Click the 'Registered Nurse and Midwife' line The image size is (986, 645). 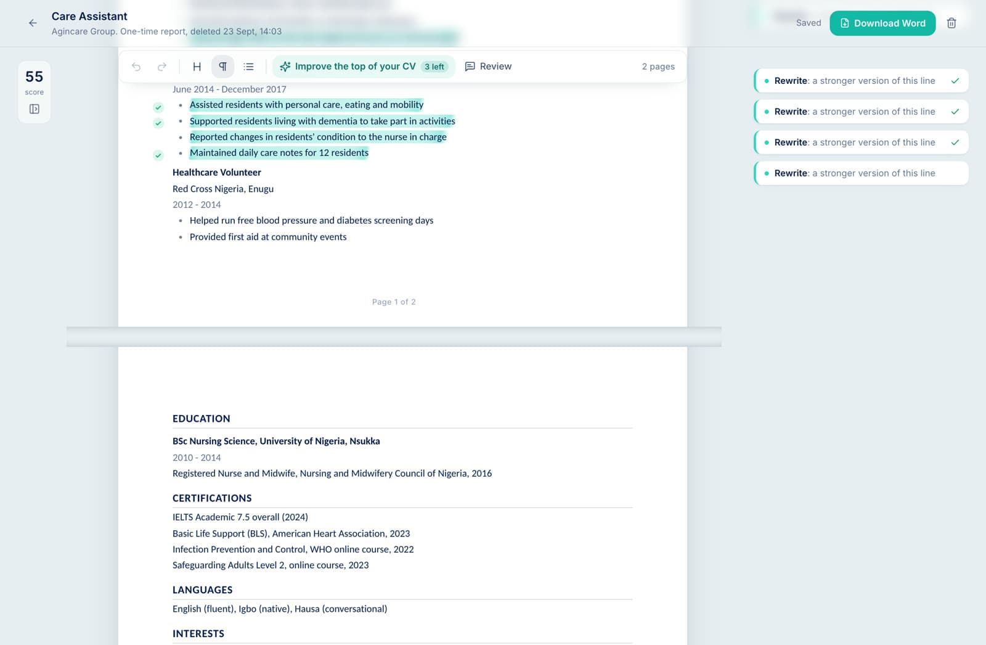pyautogui.click(x=332, y=474)
